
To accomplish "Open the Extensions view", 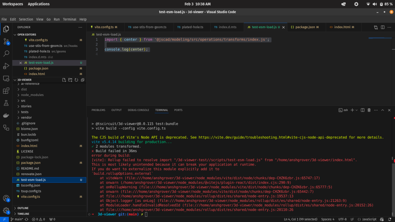I will pos(6,90).
